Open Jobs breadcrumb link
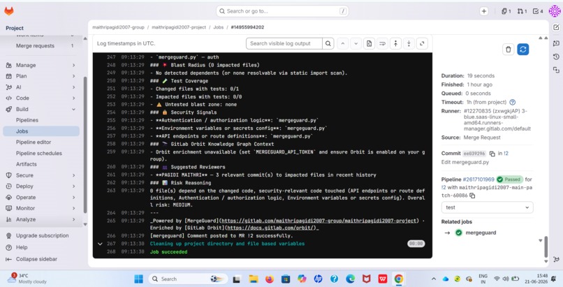563x287 pixels. point(219,27)
